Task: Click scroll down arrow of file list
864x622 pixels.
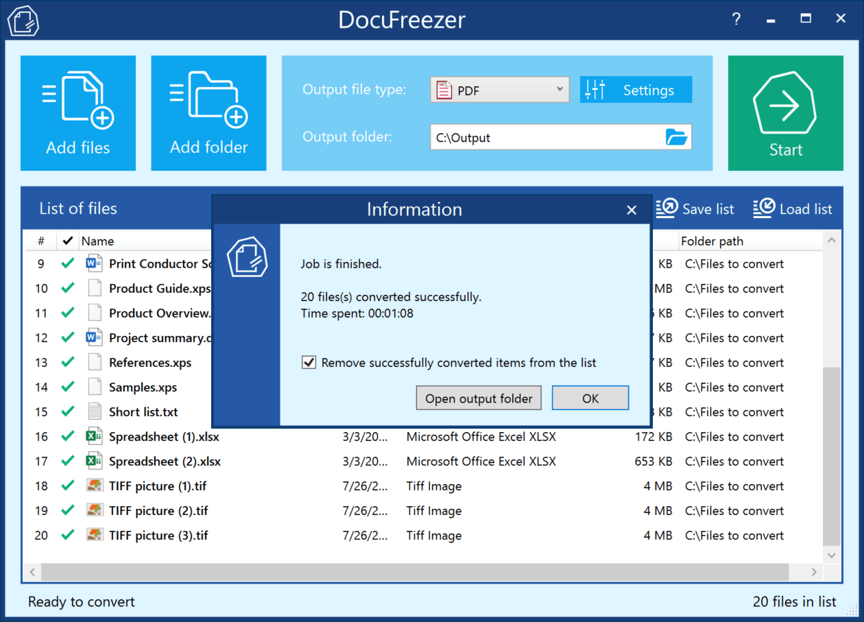Action: (831, 555)
